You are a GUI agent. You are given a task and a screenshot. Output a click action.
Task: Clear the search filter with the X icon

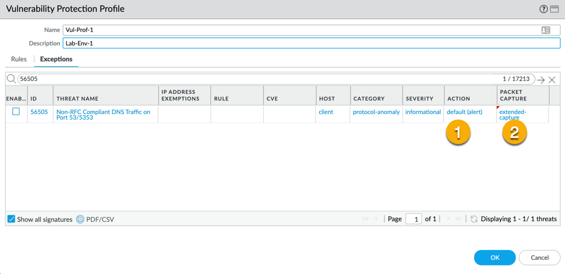552,80
